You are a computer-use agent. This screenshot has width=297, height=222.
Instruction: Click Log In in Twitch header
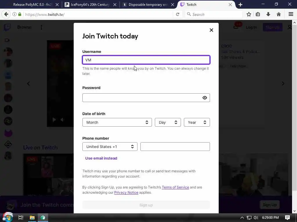coord(251,27)
